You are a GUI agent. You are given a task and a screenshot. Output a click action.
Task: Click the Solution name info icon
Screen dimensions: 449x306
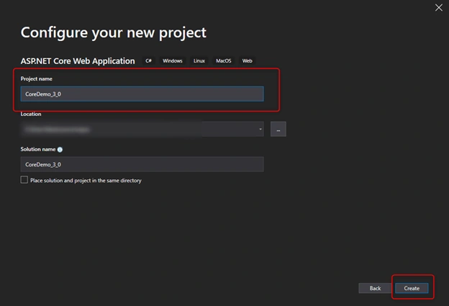(x=60, y=150)
